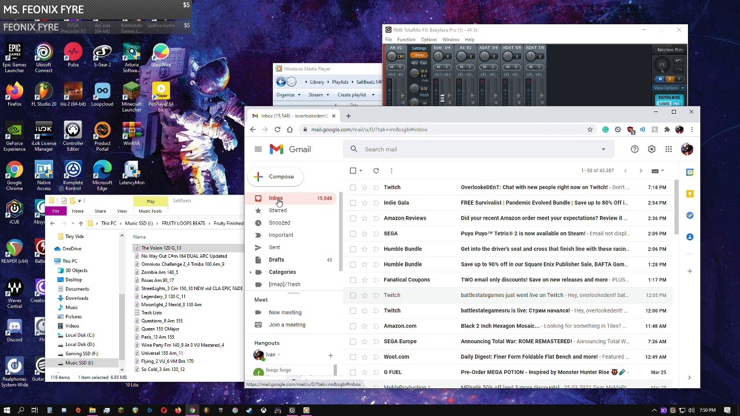Open Gmail settings gear icon
The height and width of the screenshot is (416, 740).
point(652,149)
